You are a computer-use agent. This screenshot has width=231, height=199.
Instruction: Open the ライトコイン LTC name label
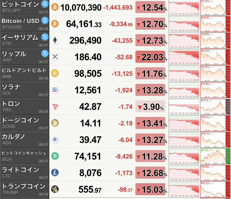tap(21, 172)
